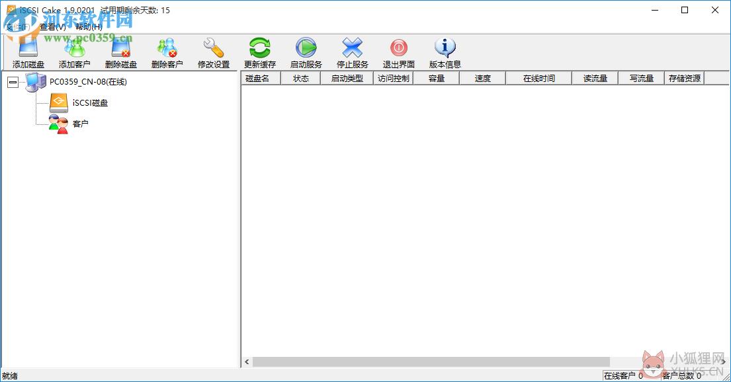Click the 写流量 column header
This screenshot has width=731, height=382.
point(641,78)
